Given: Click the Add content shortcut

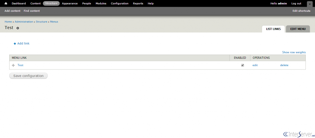Looking at the screenshot, I should coord(12,11).
